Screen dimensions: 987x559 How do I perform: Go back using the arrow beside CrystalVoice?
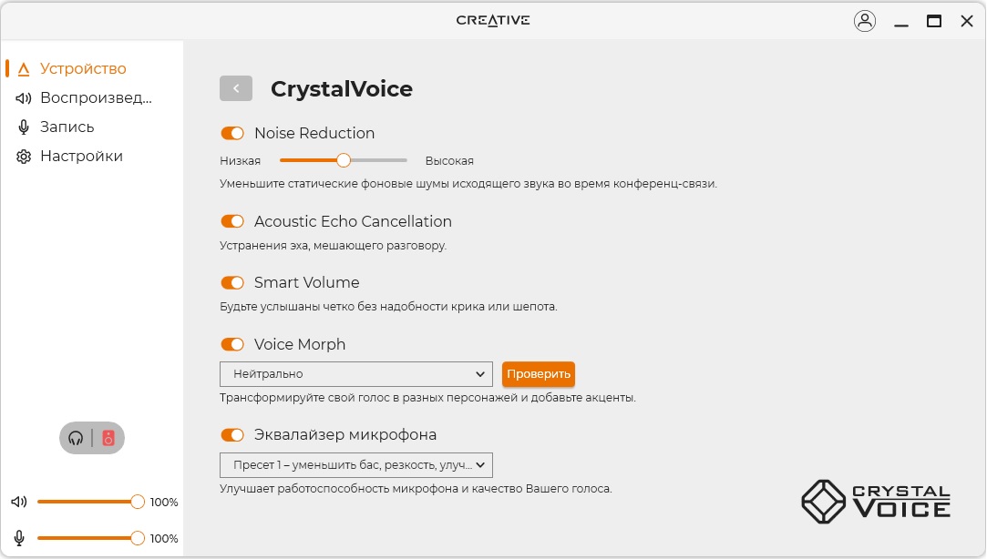pyautogui.click(x=236, y=88)
